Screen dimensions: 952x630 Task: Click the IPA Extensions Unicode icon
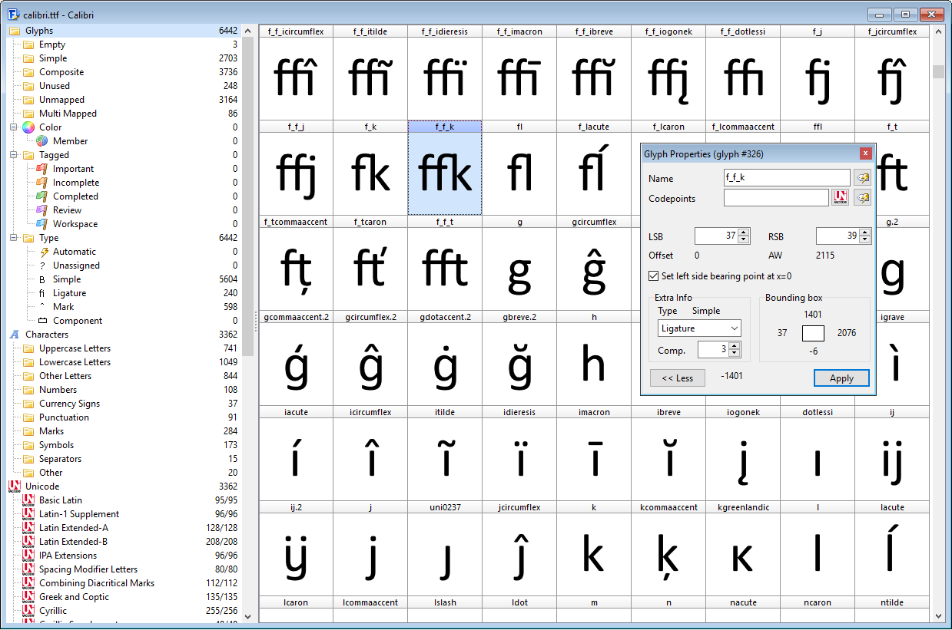pos(28,556)
